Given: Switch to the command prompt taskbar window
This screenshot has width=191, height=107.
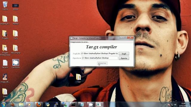Looking at the screenshot, I should pyautogui.click(x=73, y=104).
